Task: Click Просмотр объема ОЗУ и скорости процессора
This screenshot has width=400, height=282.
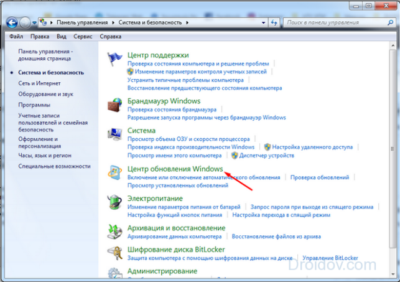Action: click(188, 139)
